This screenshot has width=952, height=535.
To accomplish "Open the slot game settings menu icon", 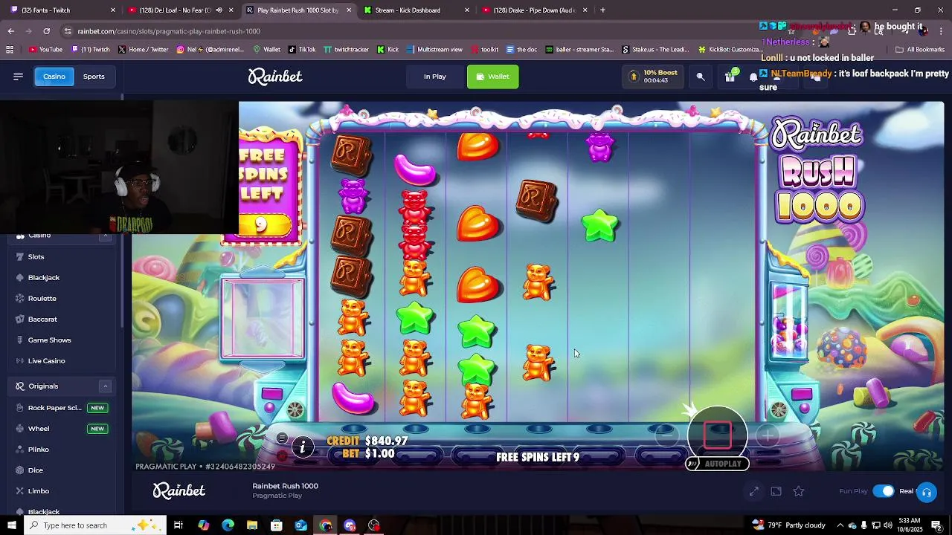I will (x=282, y=438).
